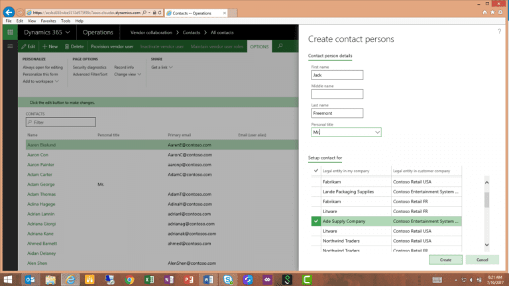Open the Aaren Ekelund contact link
Viewport: 509px width, 286px height.
[41, 145]
